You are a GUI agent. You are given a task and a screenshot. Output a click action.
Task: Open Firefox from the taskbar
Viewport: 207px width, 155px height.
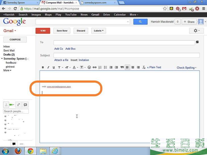coord(18,151)
